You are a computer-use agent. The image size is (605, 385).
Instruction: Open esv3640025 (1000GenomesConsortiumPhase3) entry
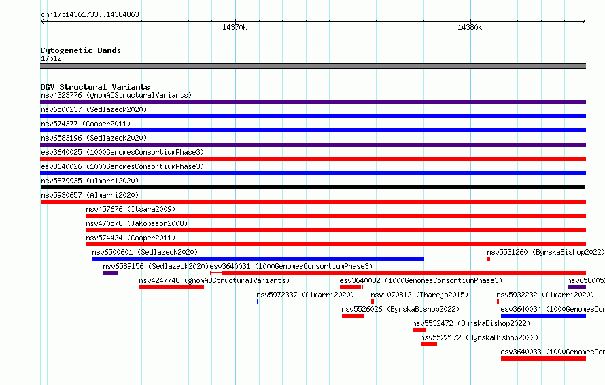[x=122, y=152]
